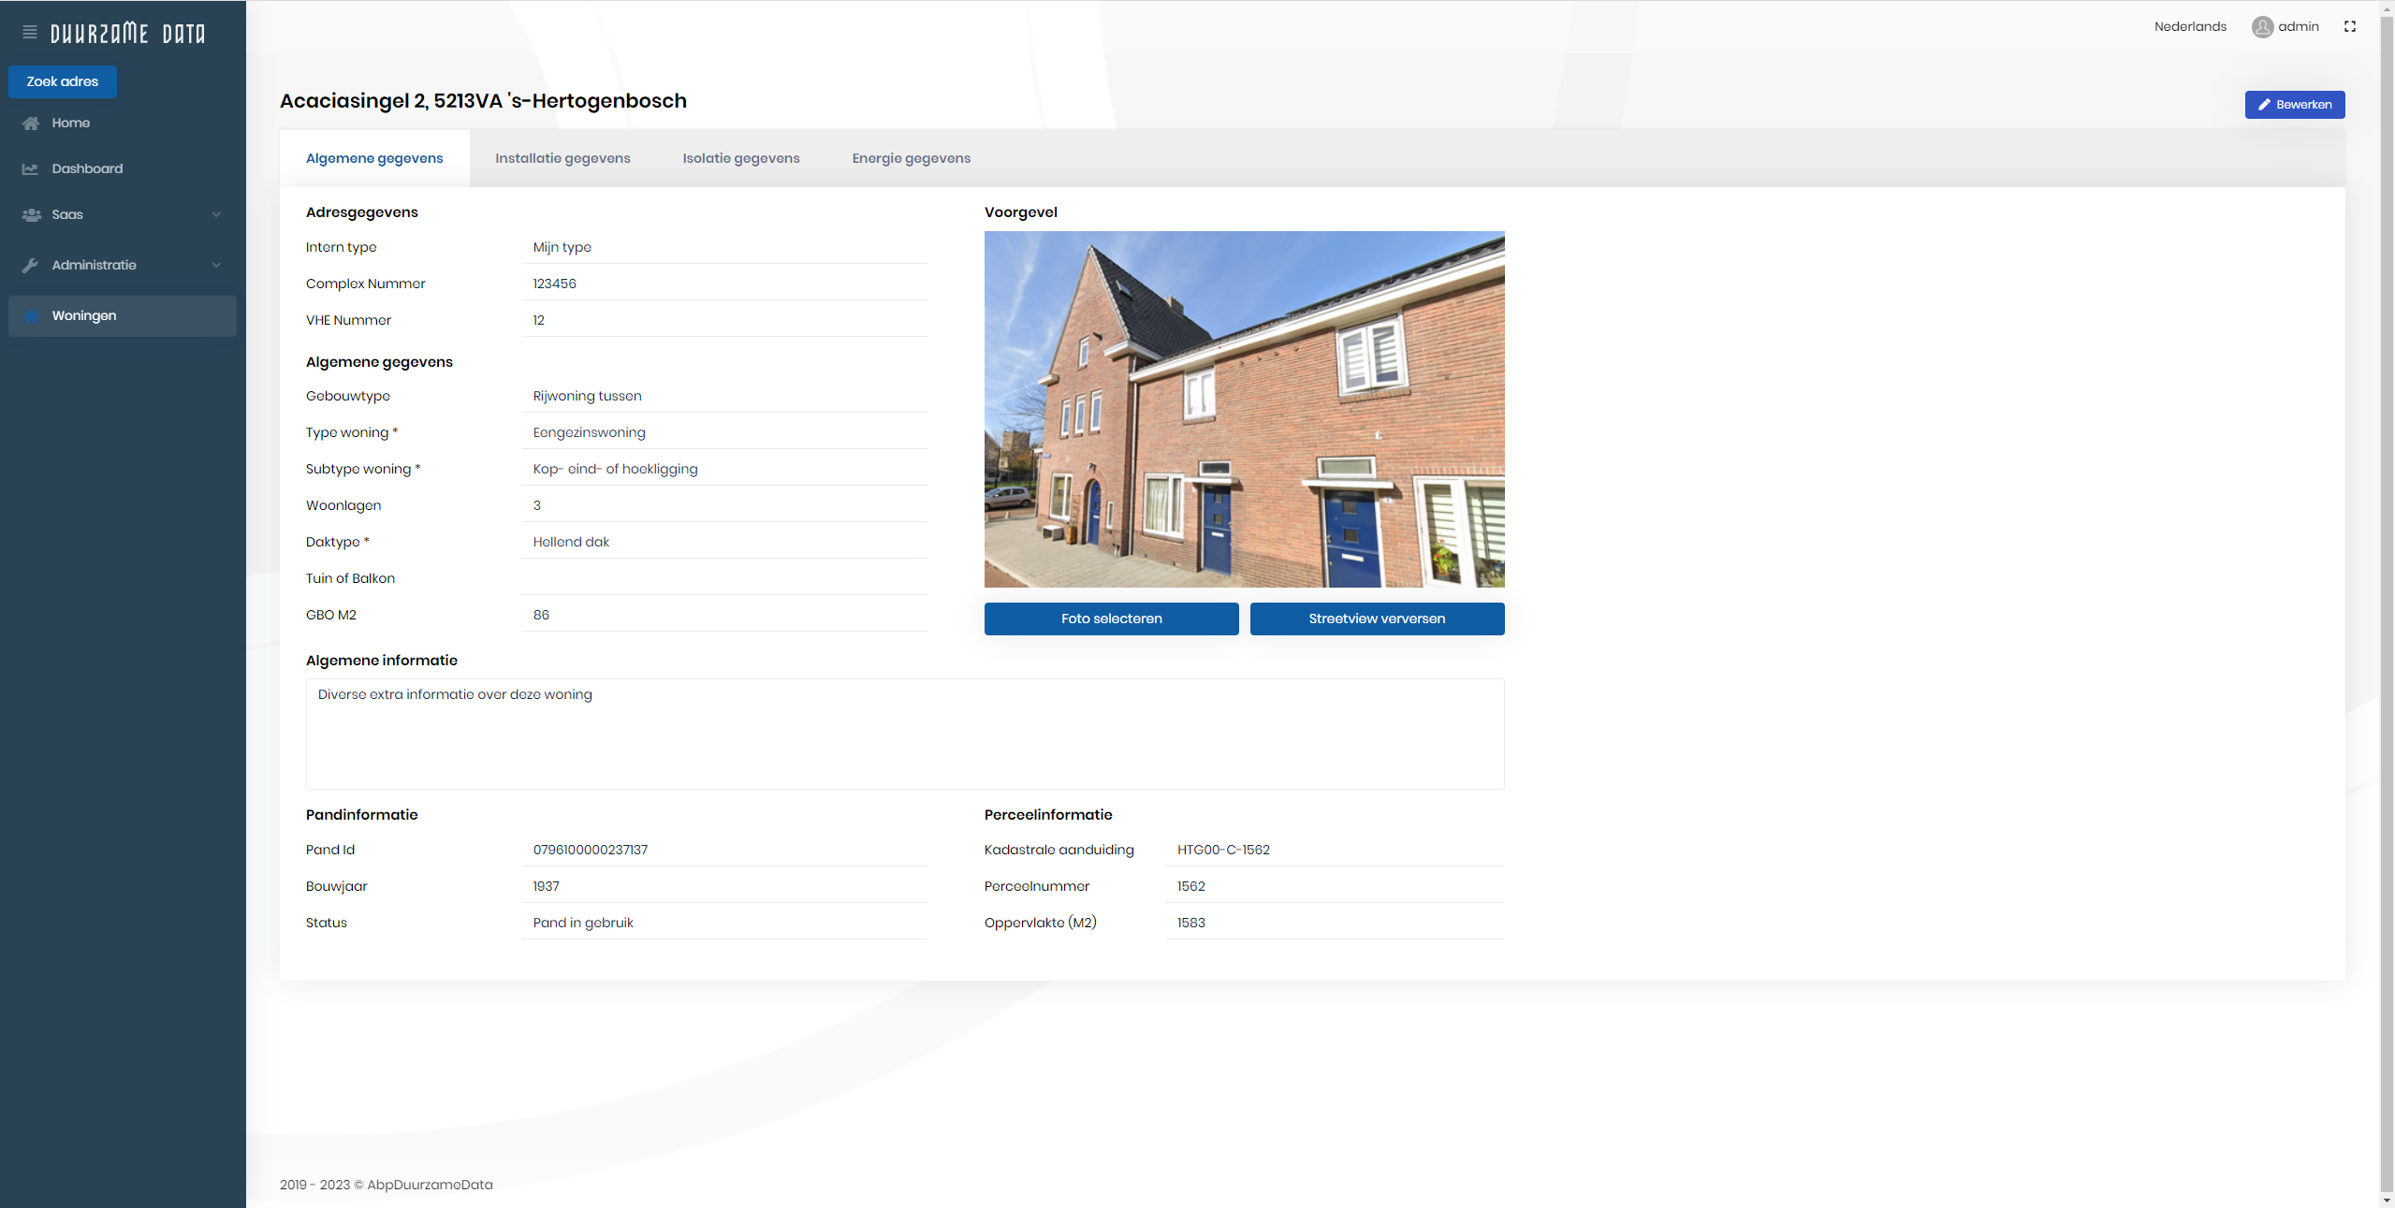Click the hamburger menu icon
The image size is (2395, 1208).
(x=30, y=33)
